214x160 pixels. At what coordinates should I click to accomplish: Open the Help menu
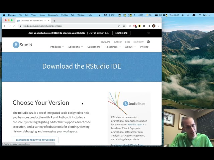90,15
